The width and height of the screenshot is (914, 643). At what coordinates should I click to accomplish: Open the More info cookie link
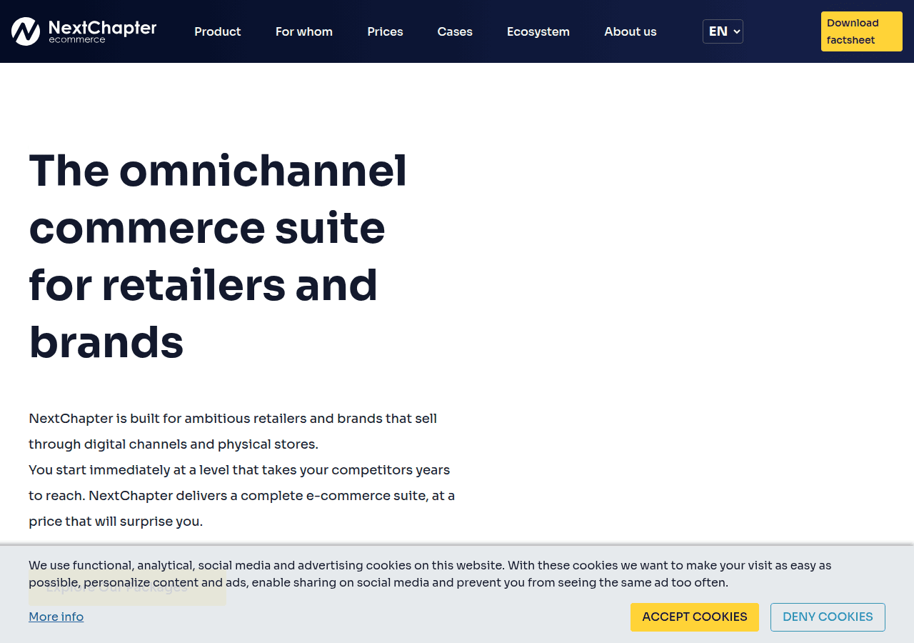[x=56, y=617]
